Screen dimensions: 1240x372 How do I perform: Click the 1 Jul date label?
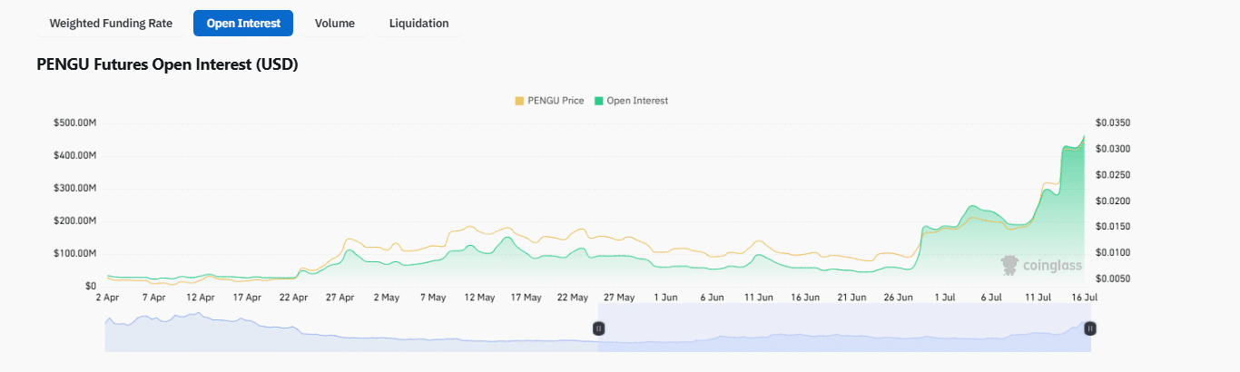click(x=945, y=298)
